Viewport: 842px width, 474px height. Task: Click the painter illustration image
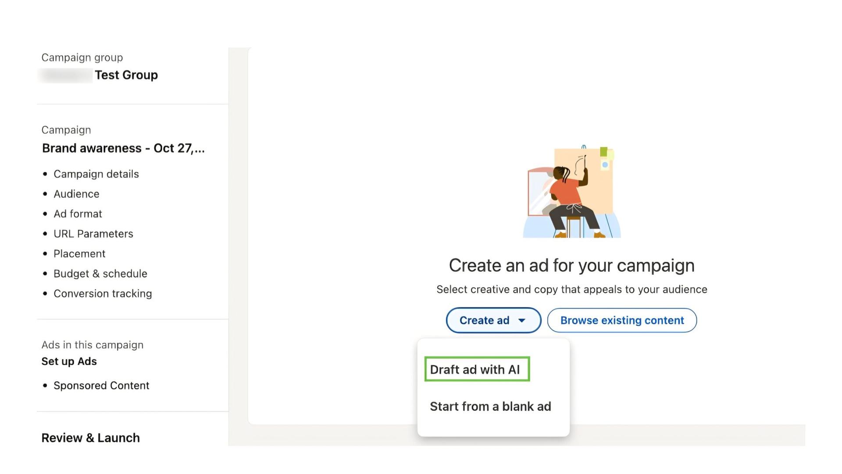572,192
